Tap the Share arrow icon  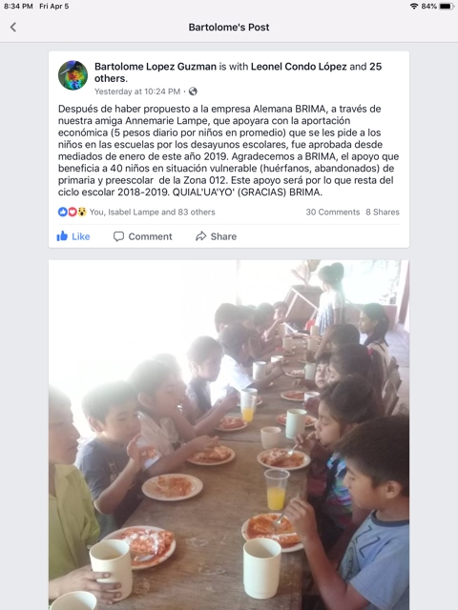coord(201,236)
